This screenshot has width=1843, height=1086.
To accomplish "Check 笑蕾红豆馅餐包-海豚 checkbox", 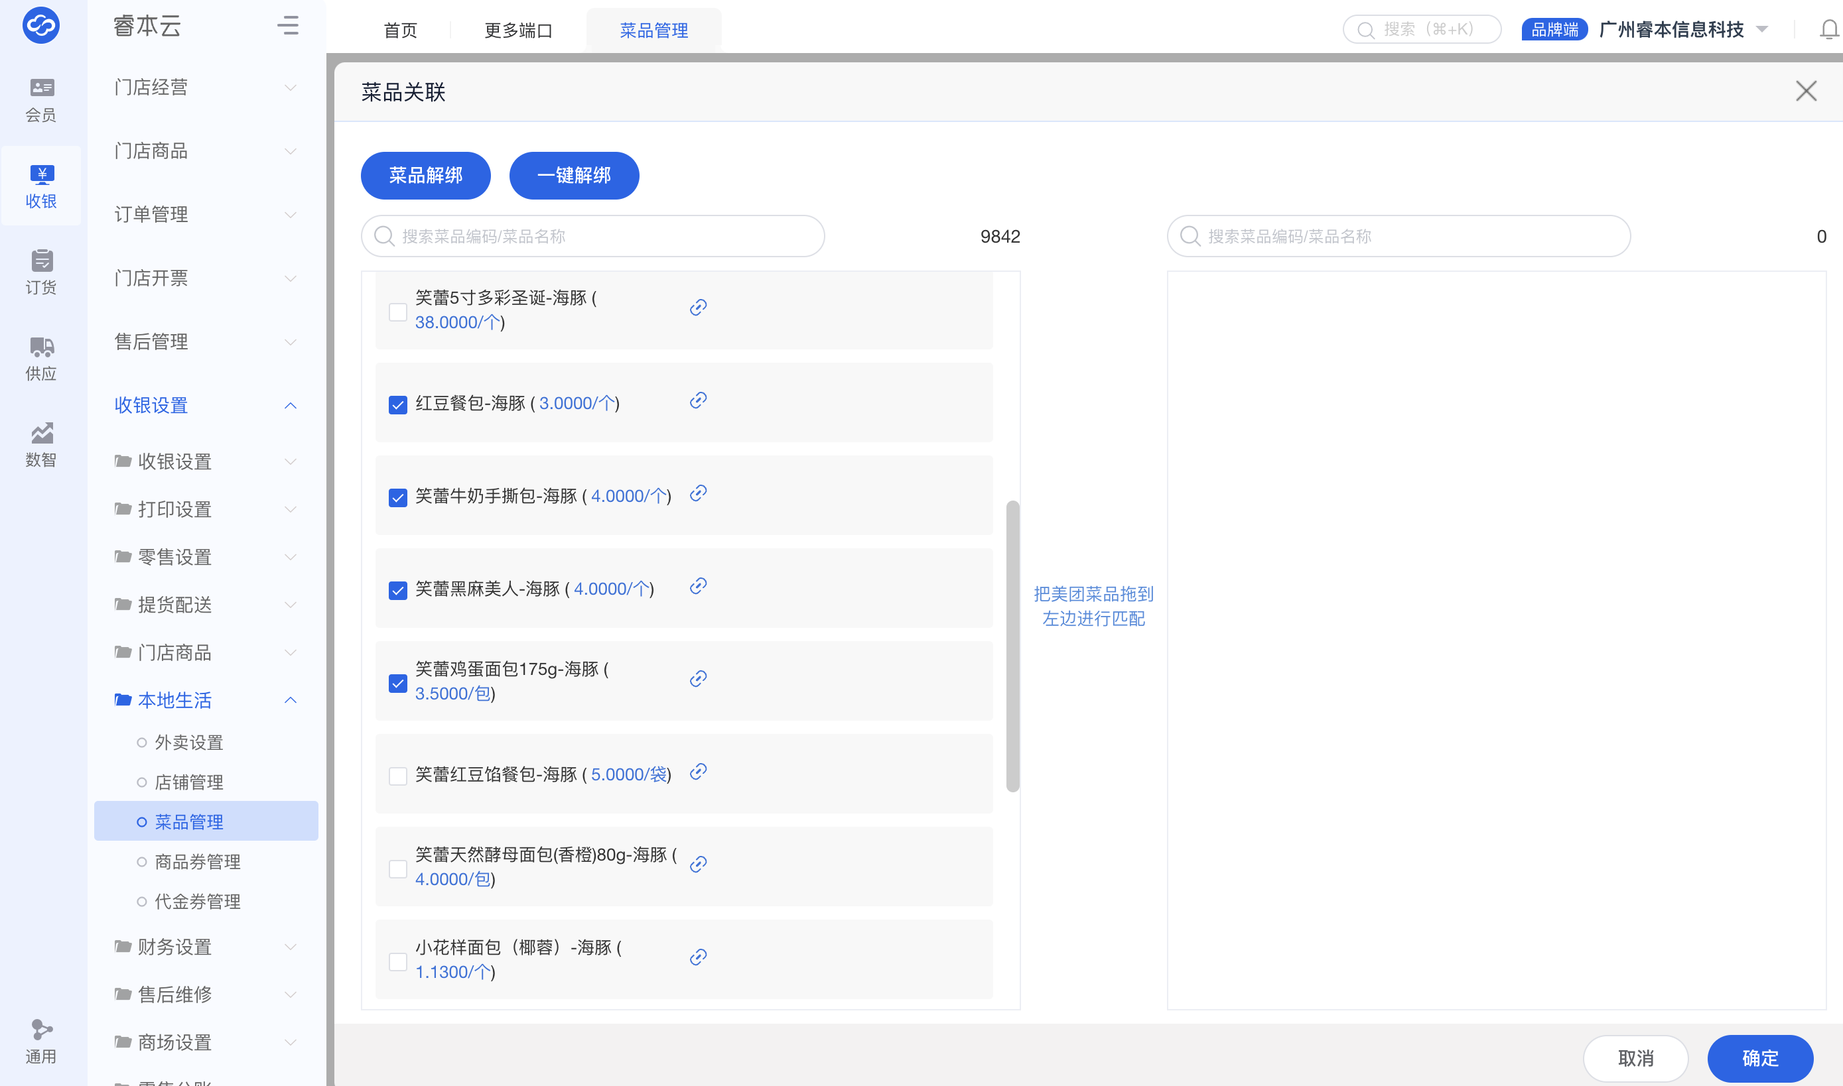I will pos(397,776).
